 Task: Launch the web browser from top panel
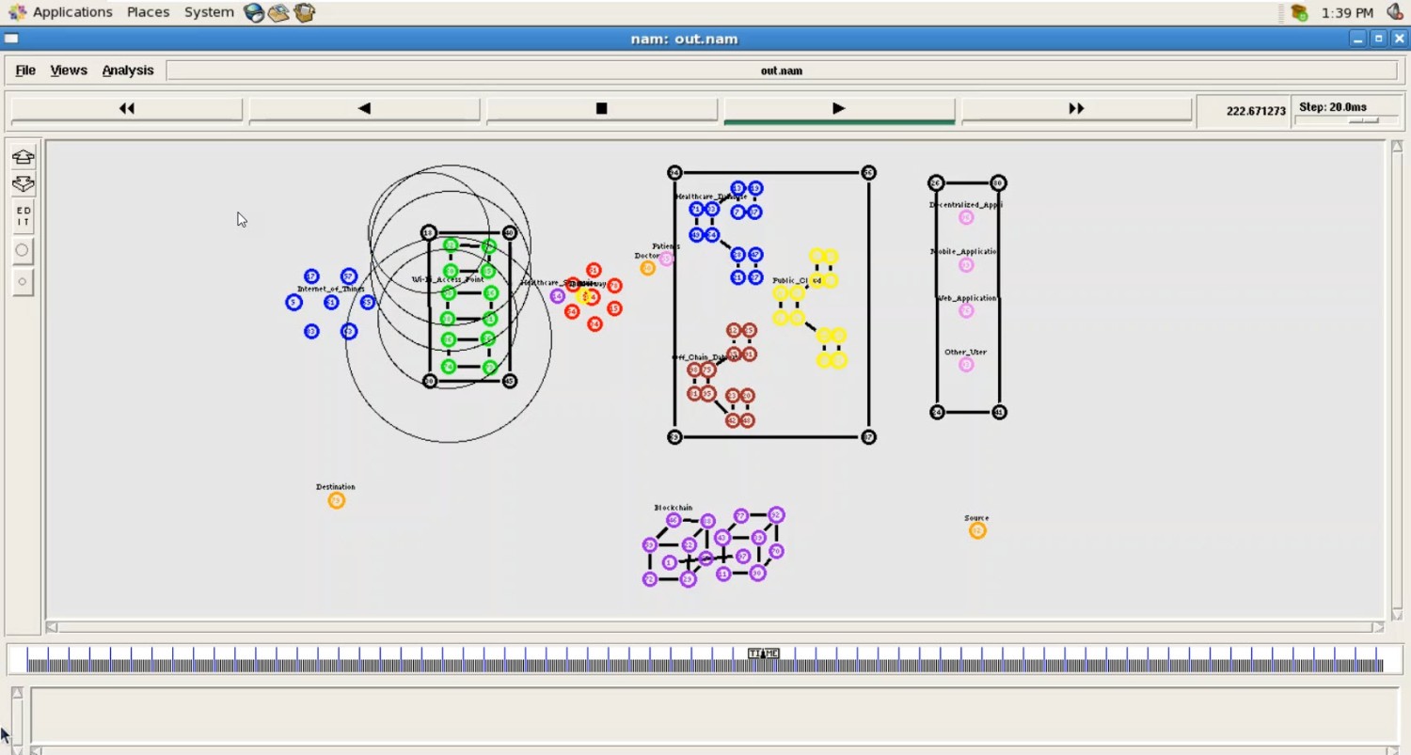click(x=254, y=12)
